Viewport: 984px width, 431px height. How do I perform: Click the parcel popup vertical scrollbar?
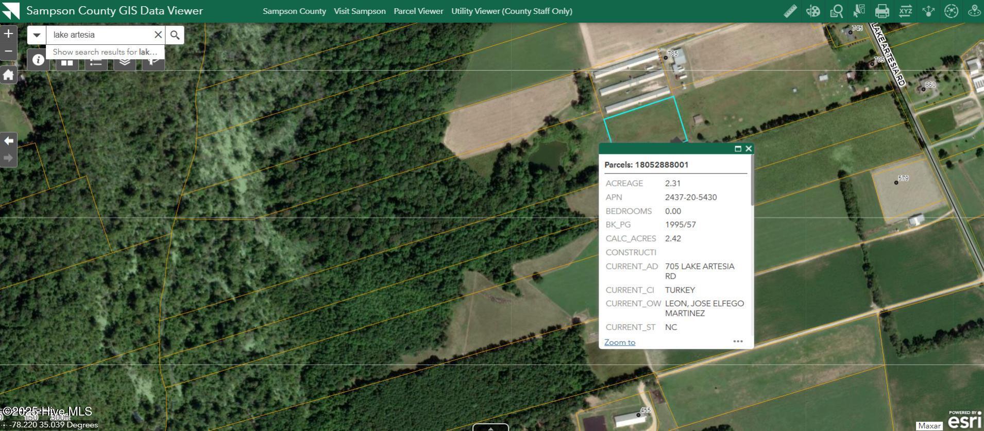[752, 180]
